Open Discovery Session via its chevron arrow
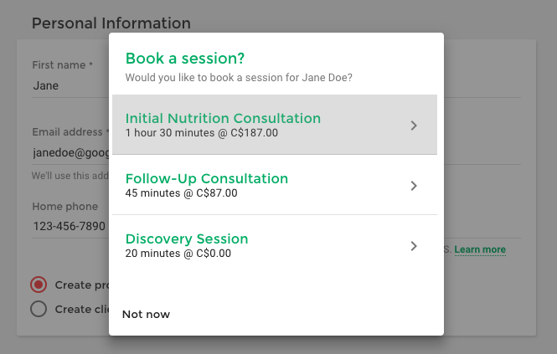 (414, 246)
